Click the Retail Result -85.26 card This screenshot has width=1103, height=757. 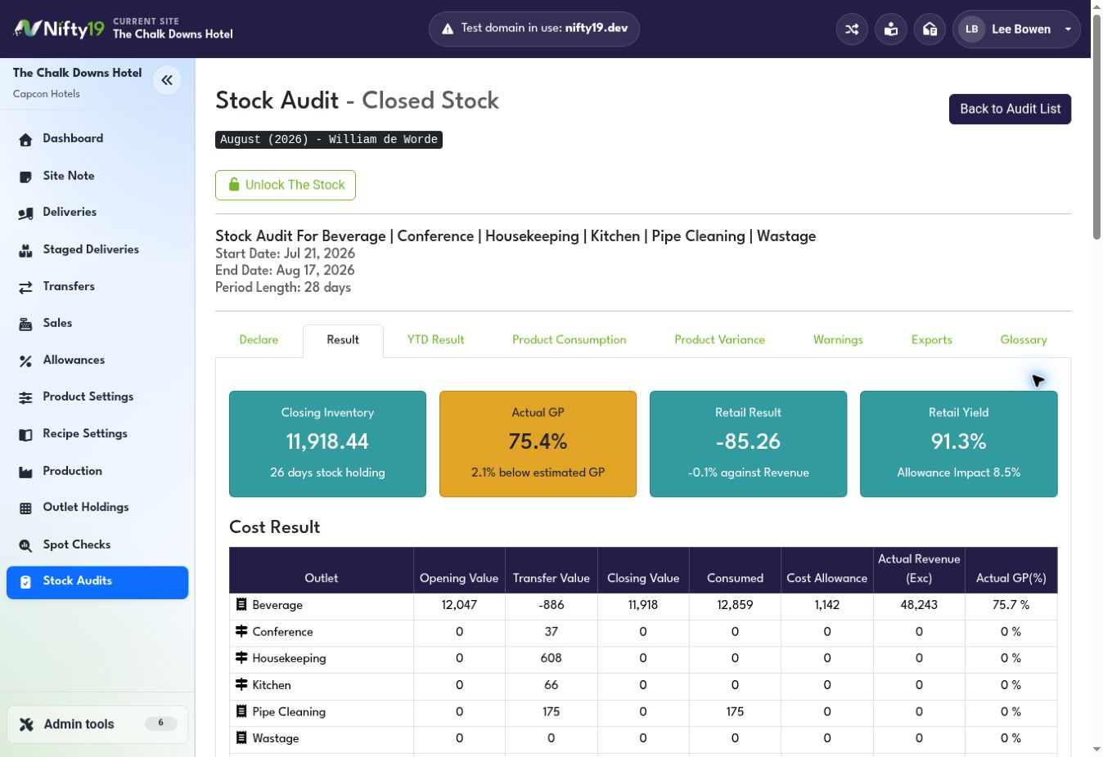(748, 444)
